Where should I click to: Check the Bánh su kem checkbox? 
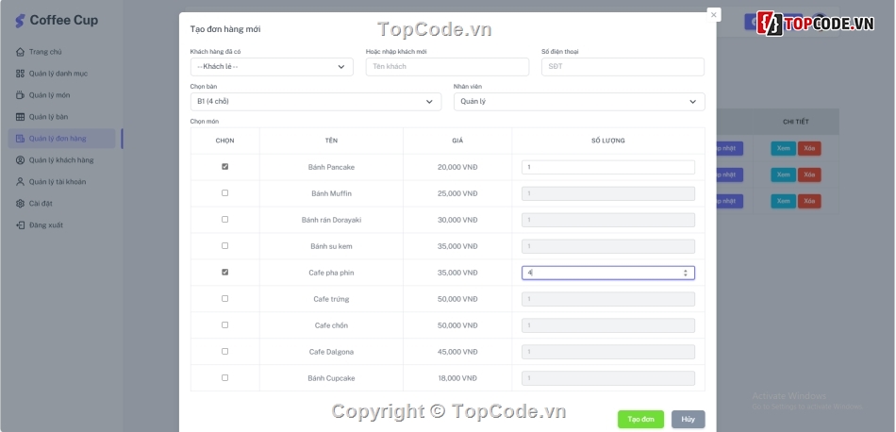[225, 246]
